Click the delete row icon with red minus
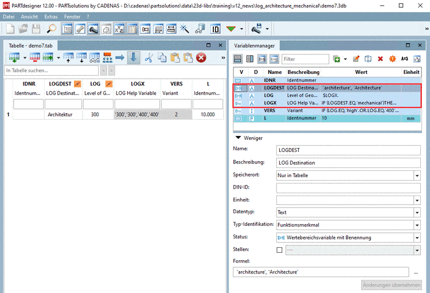 pos(35,57)
